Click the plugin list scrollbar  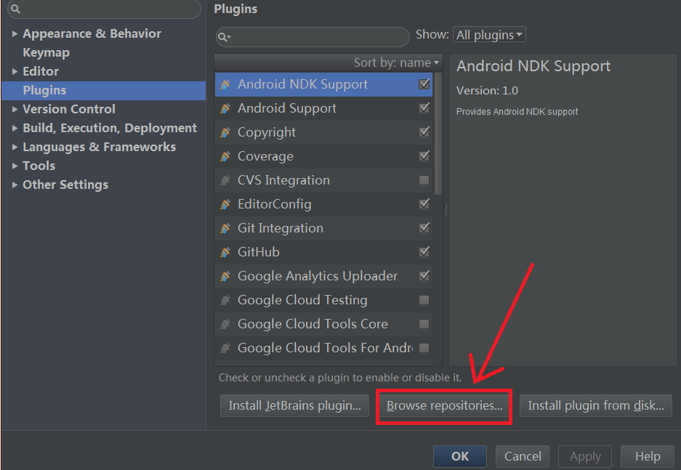(438, 131)
